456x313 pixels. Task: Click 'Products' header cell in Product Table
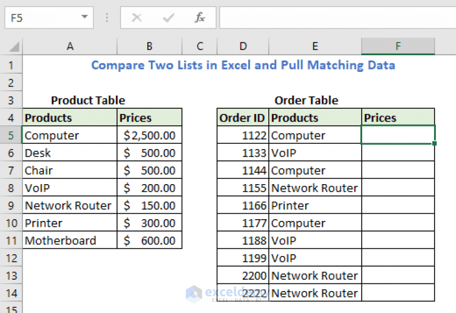[x=70, y=118]
